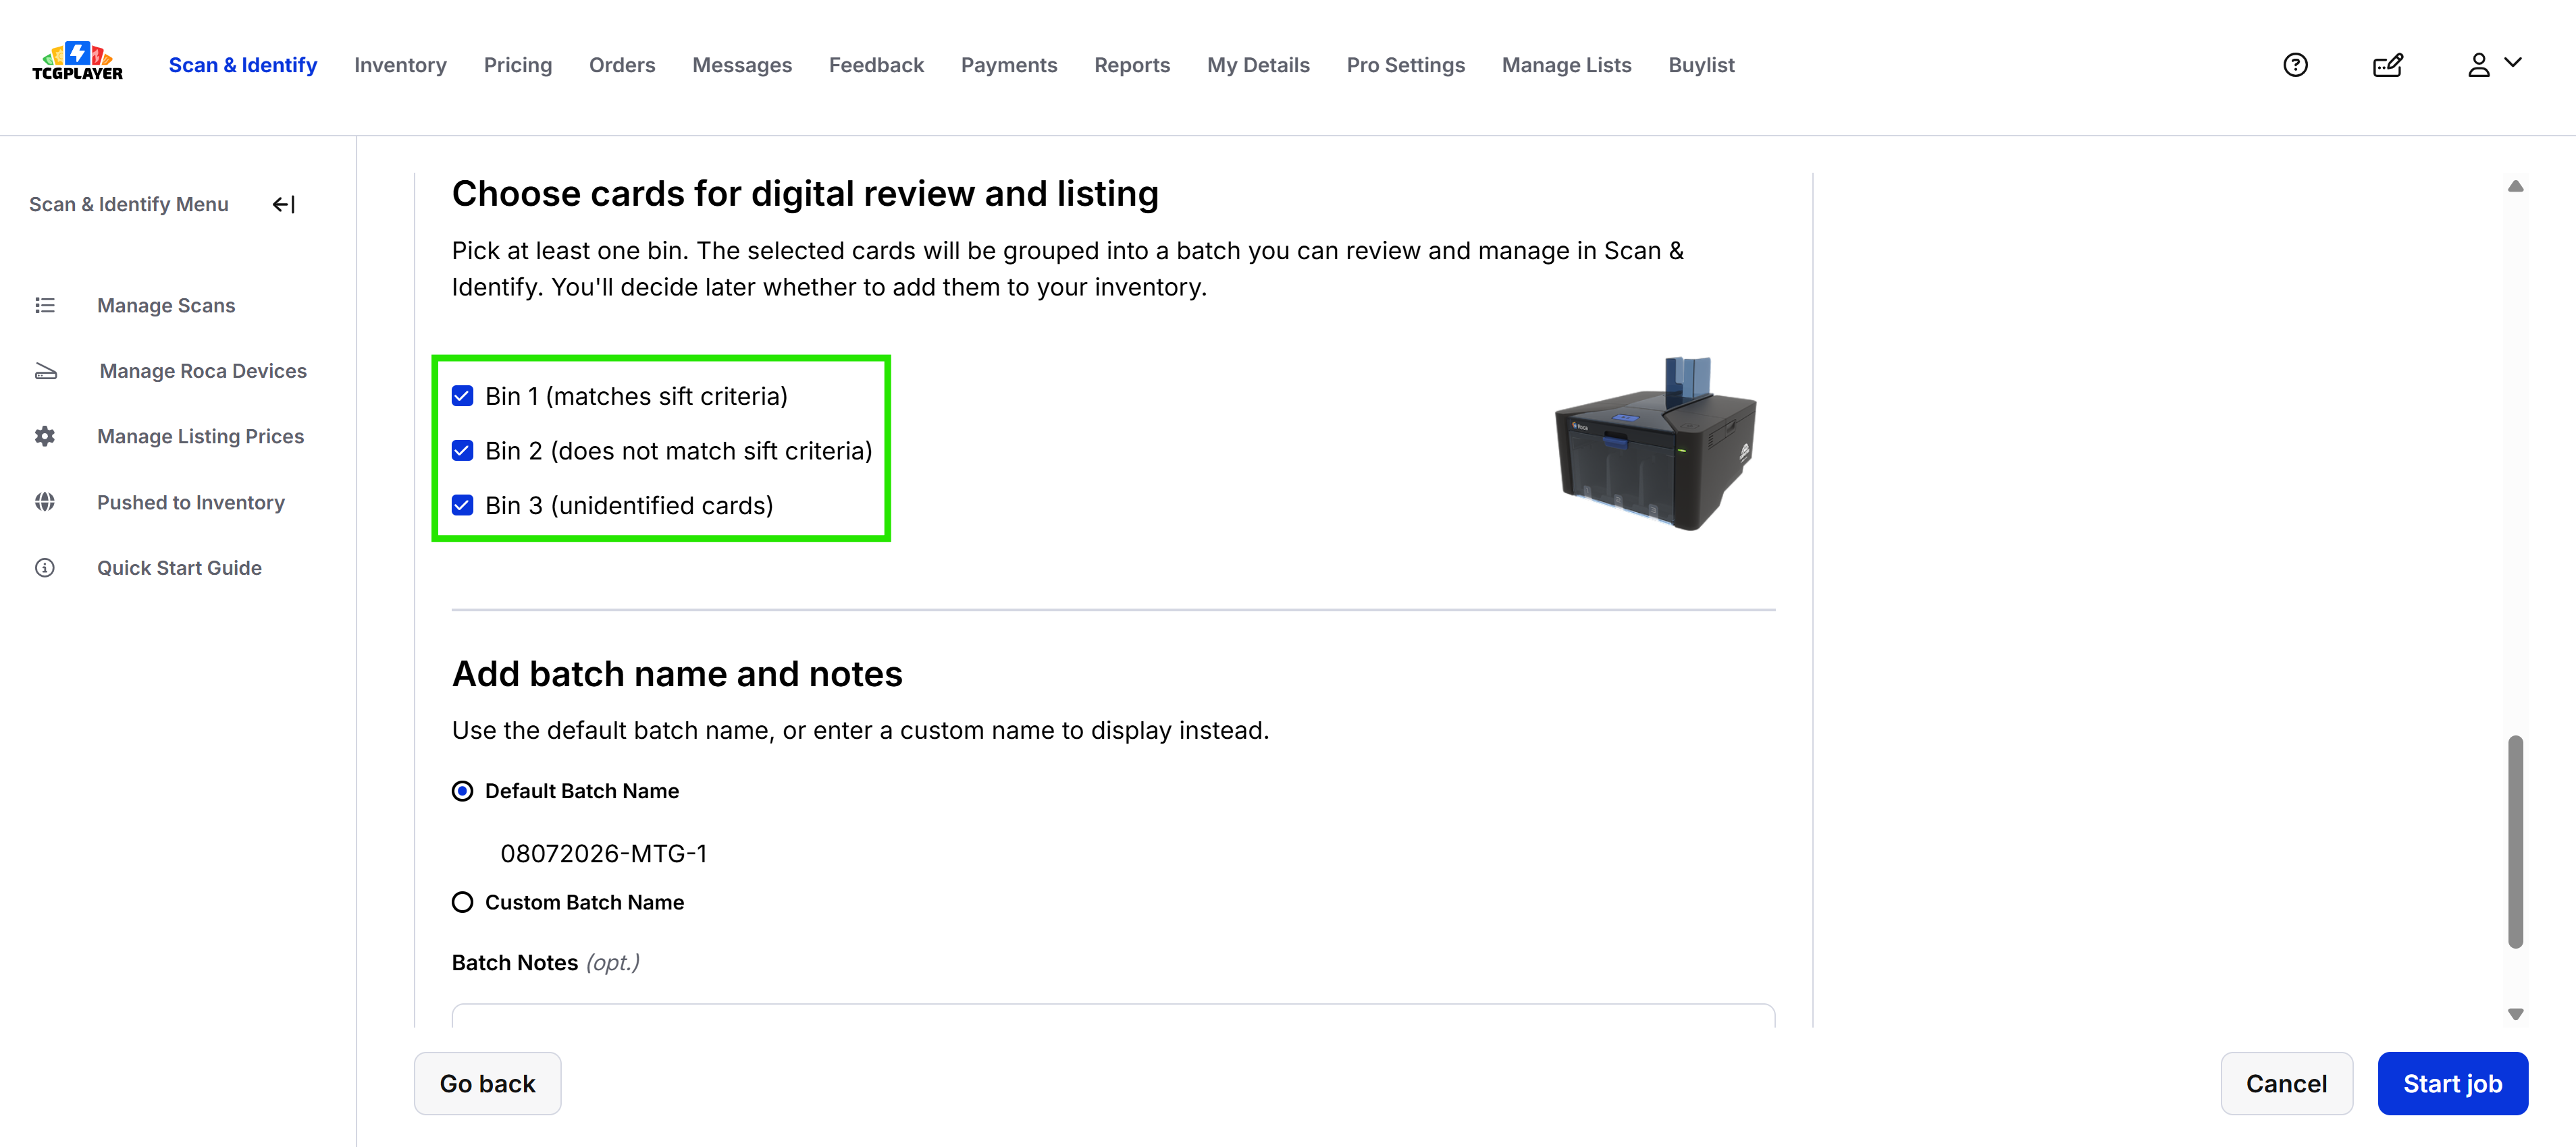Screen dimensions: 2576x1147
Task: Go to Manage Lists
Action: 1566,65
